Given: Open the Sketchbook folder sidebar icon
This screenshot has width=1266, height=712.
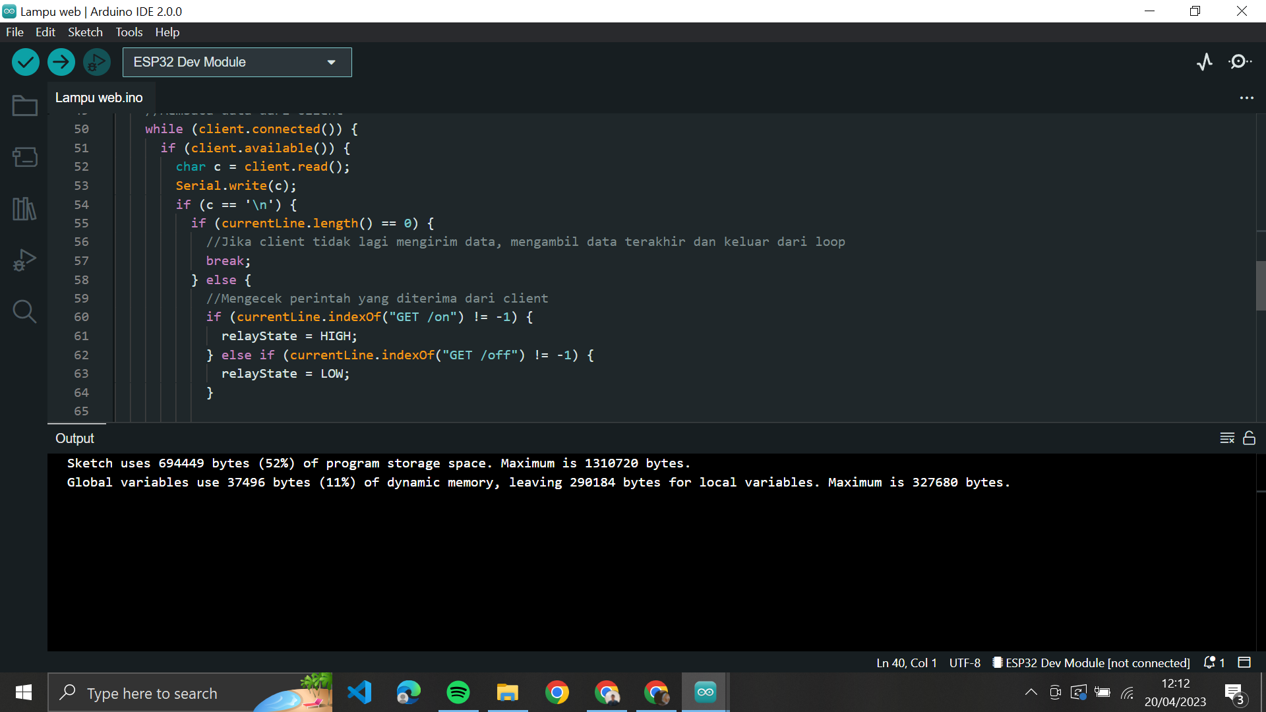Looking at the screenshot, I should point(24,105).
